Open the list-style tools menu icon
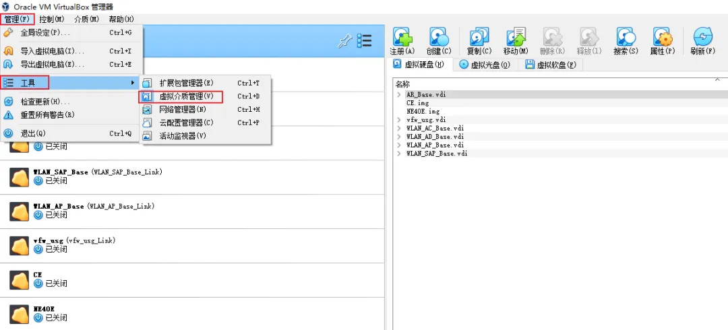Image resolution: width=728 pixels, height=330 pixels. coord(365,41)
